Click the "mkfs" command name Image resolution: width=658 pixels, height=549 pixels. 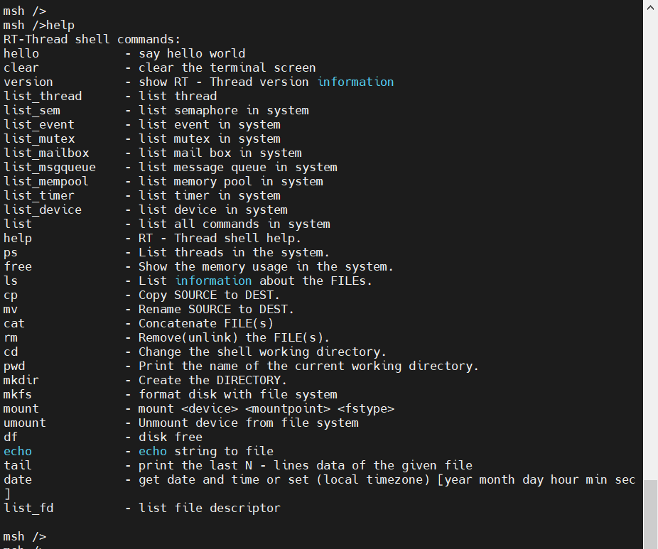tap(18, 394)
